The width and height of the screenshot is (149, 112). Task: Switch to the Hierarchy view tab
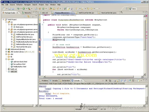coord(27,13)
